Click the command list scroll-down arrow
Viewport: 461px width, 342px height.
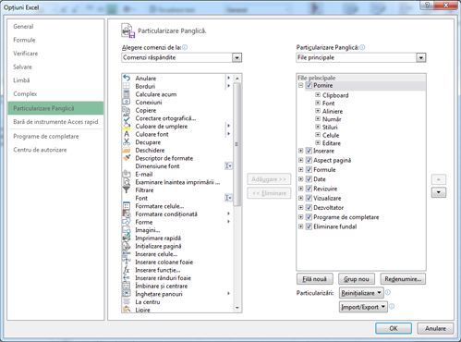point(237,308)
